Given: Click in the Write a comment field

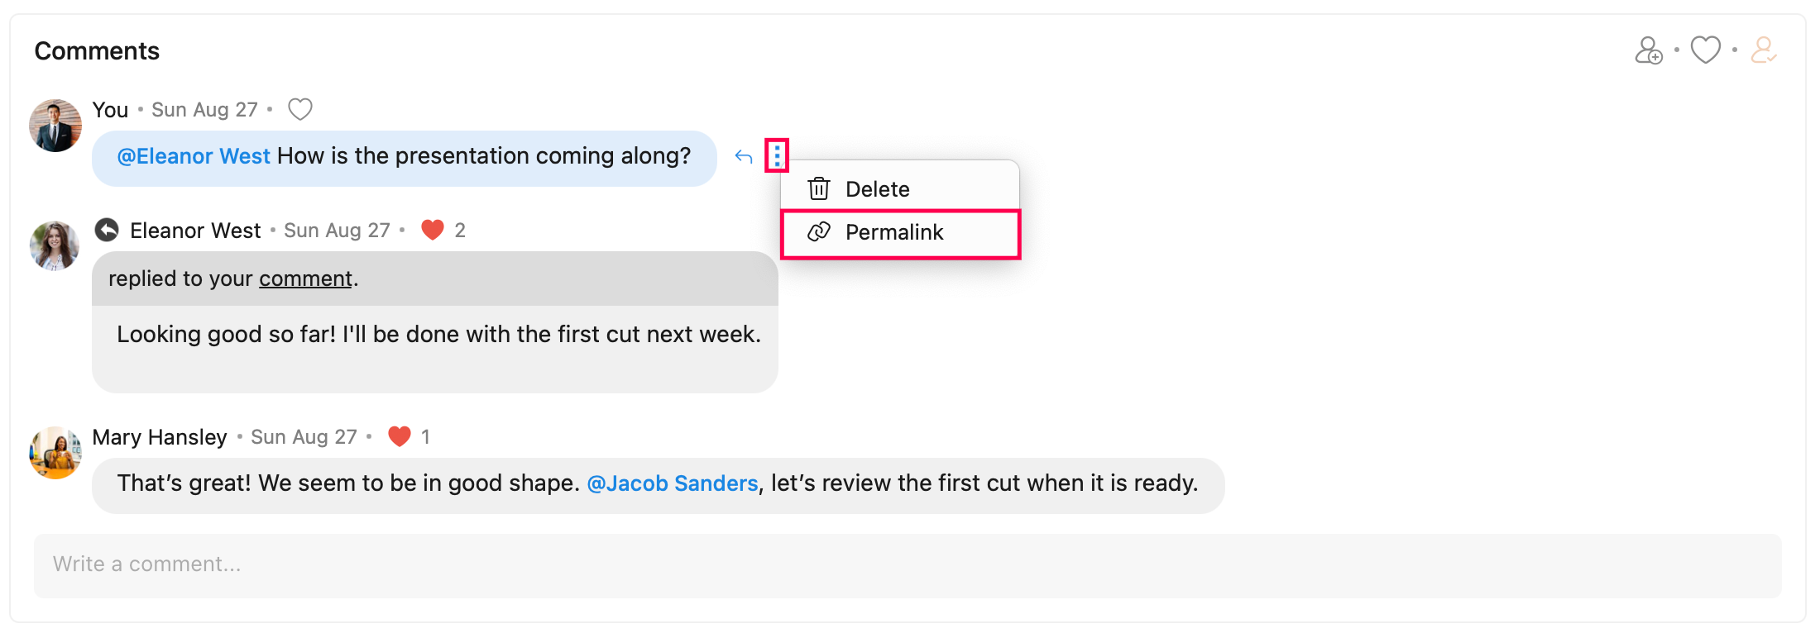Looking at the screenshot, I should [x=907, y=565].
